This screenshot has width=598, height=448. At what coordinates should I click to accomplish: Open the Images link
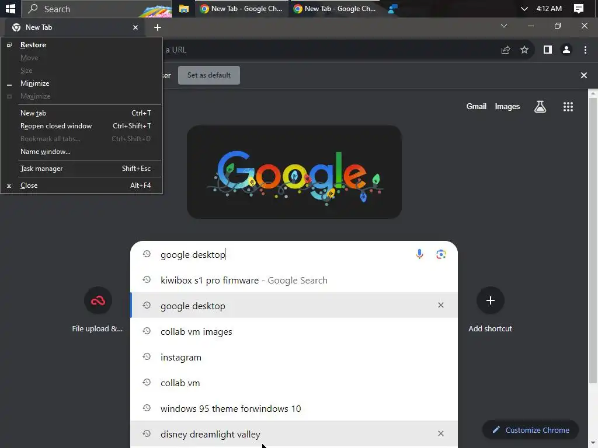click(507, 107)
